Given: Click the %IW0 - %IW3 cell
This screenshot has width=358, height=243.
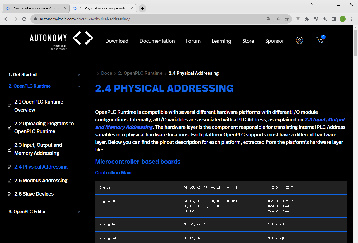Looking at the screenshot, I should pos(277,224).
